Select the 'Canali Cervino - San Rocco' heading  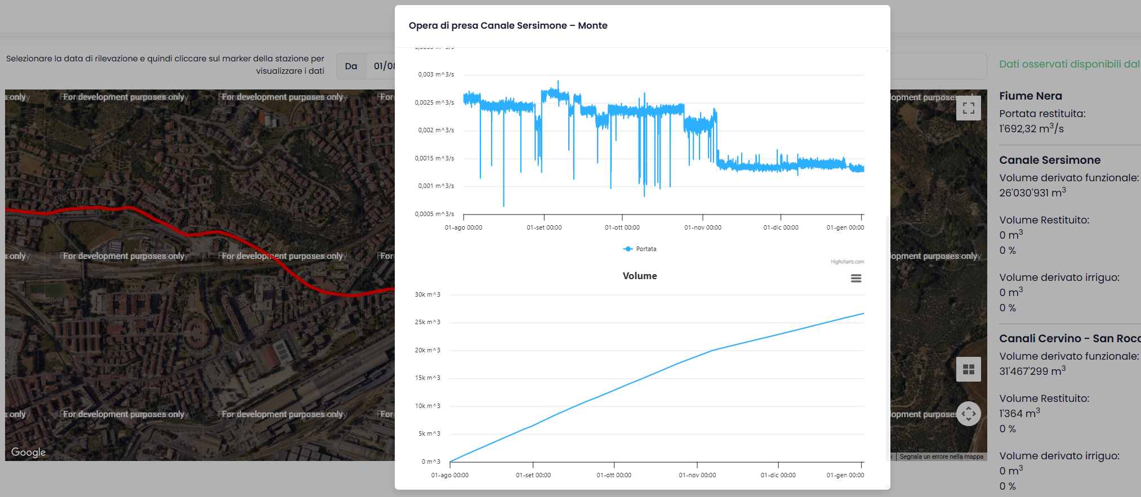point(1069,338)
